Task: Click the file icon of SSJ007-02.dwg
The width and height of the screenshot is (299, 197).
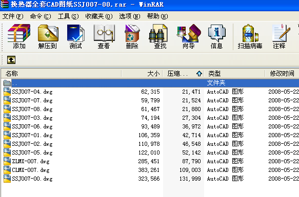Action: [x=7, y=144]
